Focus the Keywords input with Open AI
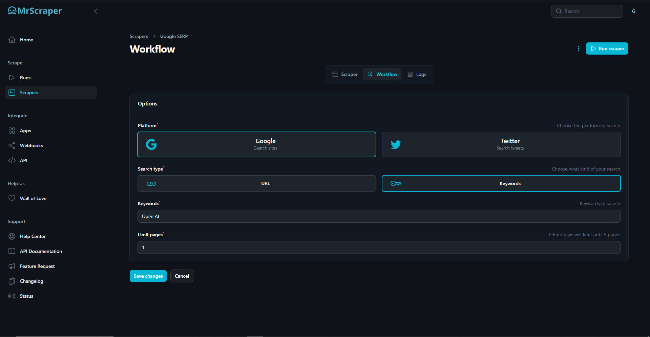This screenshot has height=337, width=650. [379, 216]
